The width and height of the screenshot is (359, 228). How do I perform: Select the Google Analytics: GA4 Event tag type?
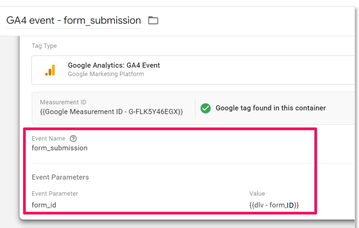pos(193,70)
